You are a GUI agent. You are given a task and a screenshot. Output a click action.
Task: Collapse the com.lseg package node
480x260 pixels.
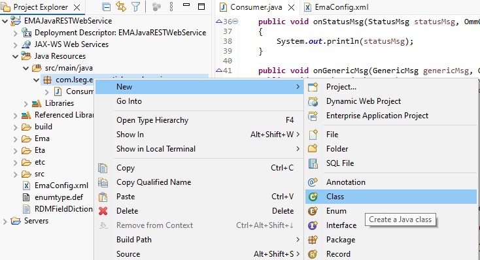click(37, 80)
